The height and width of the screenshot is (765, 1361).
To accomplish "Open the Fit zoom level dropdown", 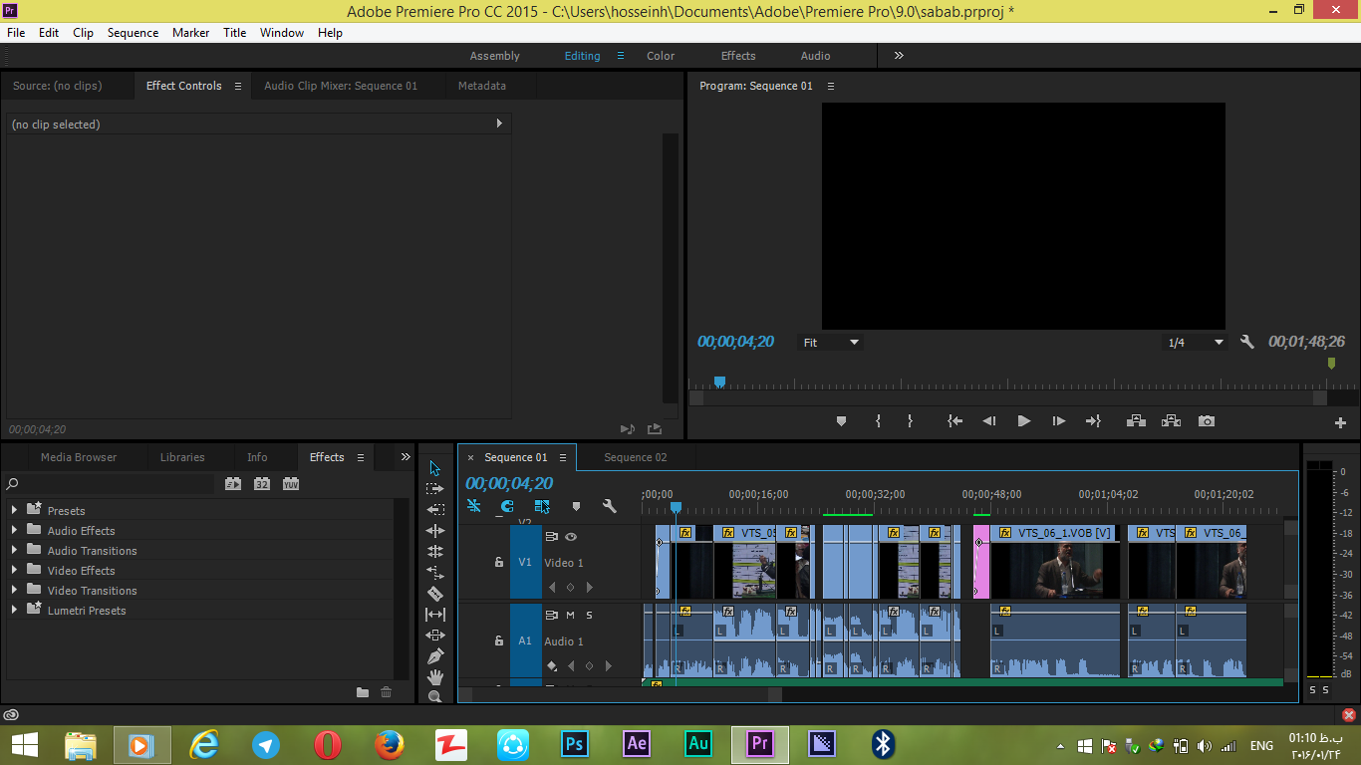I will (831, 342).
